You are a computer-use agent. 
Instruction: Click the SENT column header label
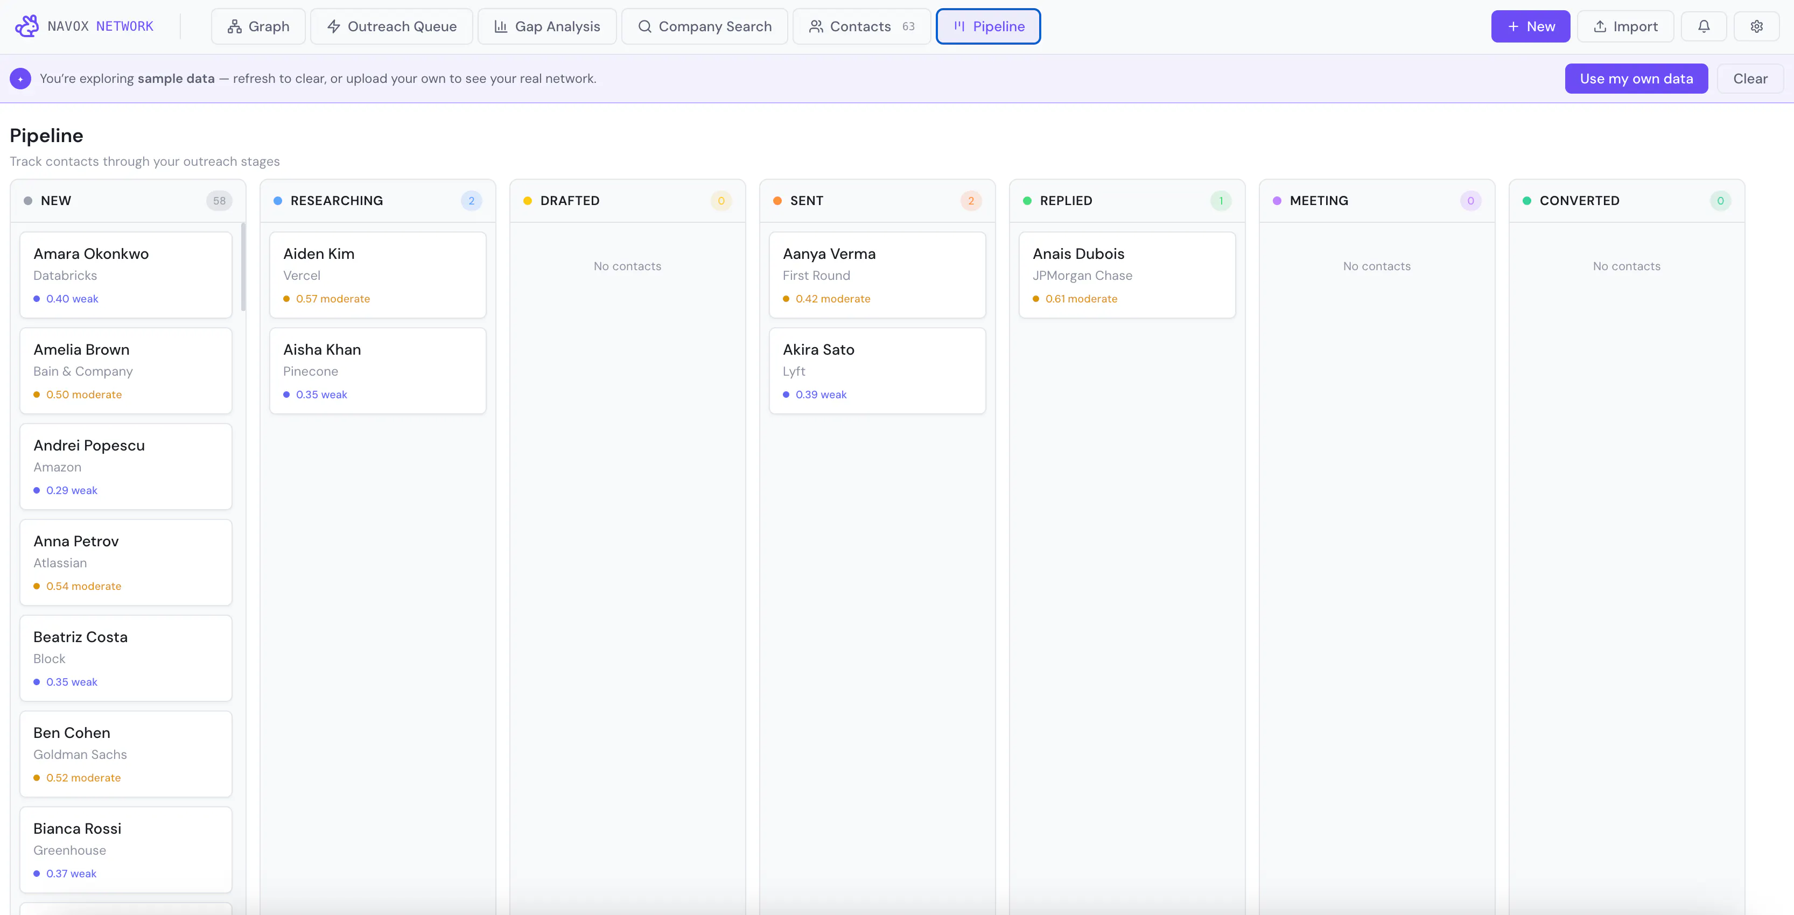coord(807,201)
